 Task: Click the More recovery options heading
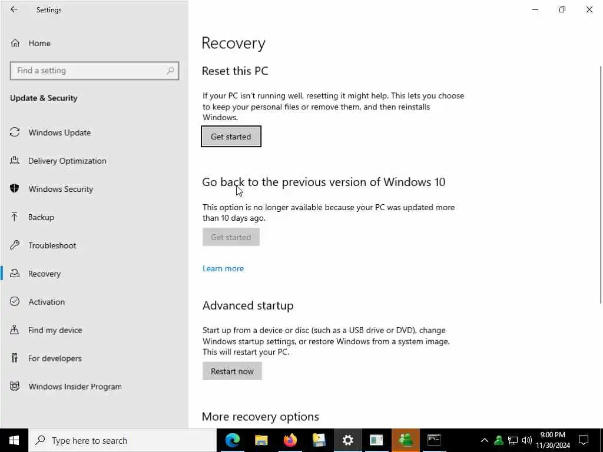(260, 417)
